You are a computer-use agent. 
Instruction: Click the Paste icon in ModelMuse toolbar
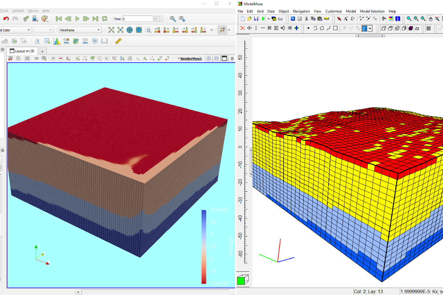(x=319, y=18)
